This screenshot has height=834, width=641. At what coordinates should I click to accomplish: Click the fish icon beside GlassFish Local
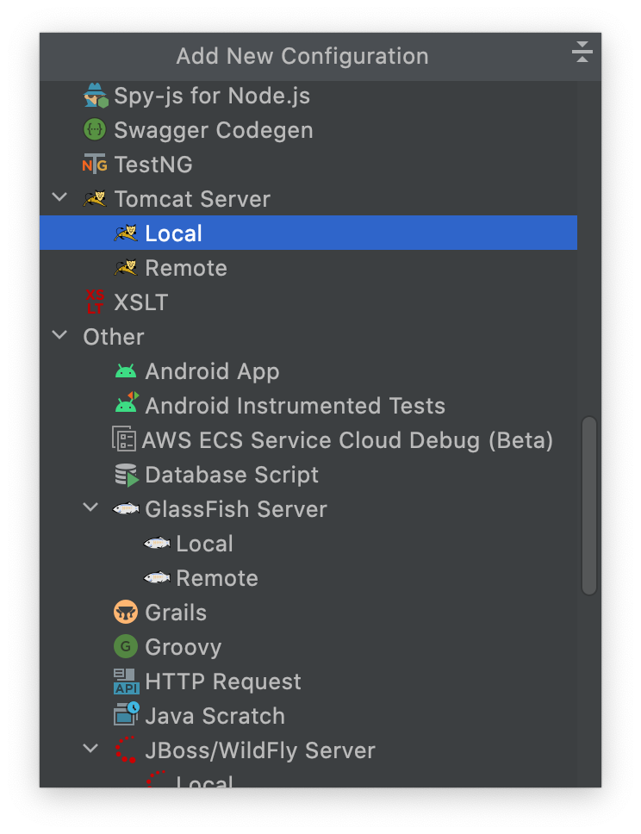(x=157, y=544)
